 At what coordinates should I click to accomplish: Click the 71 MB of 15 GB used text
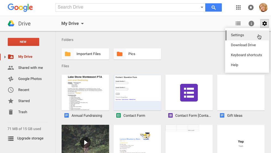coord(24,129)
